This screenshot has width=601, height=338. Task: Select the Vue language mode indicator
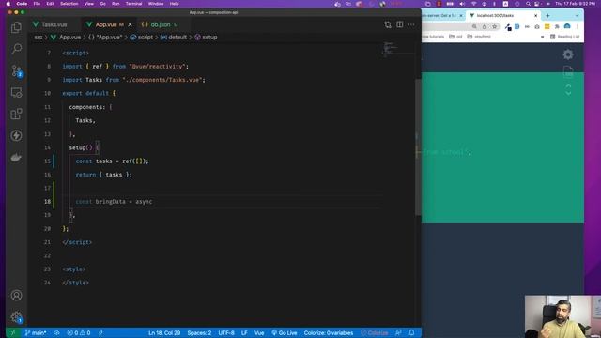click(x=259, y=332)
